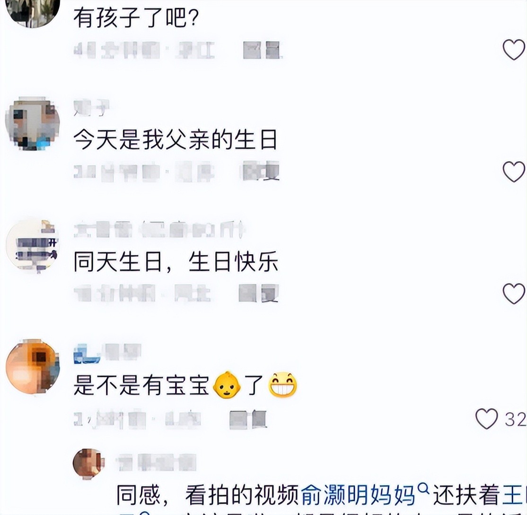Click reply button under '今天是我父亲的生日'

click(261, 171)
